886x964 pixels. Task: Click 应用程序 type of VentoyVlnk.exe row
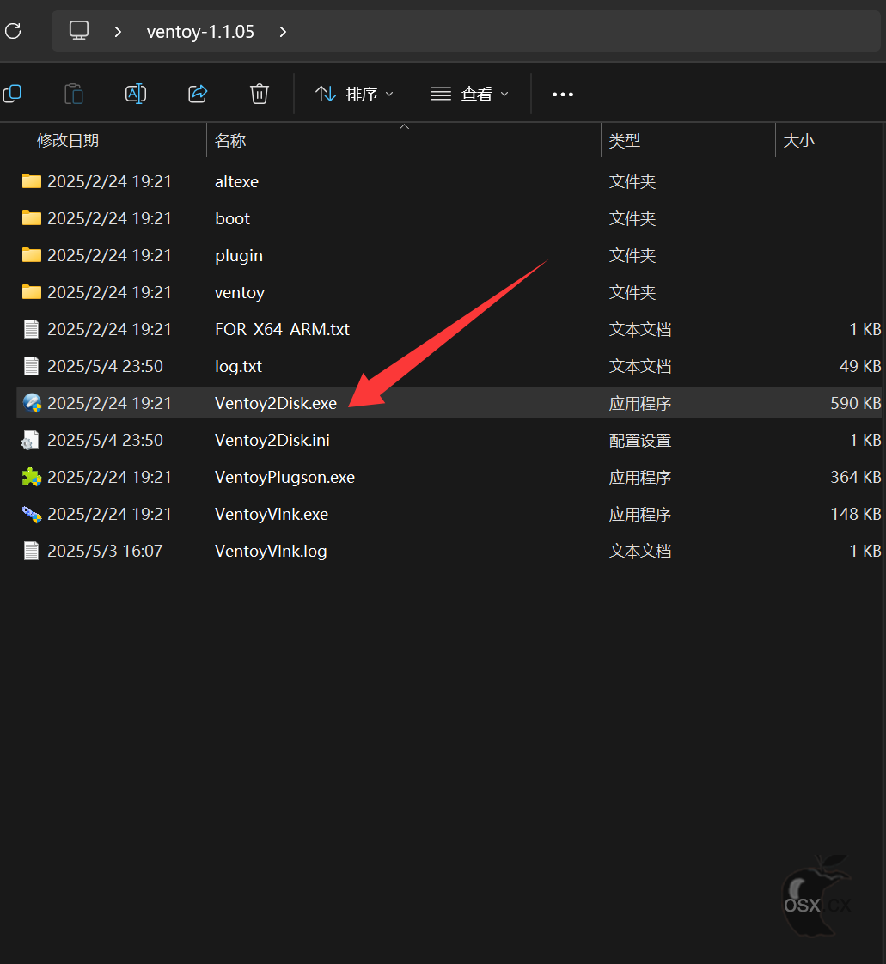tap(640, 514)
